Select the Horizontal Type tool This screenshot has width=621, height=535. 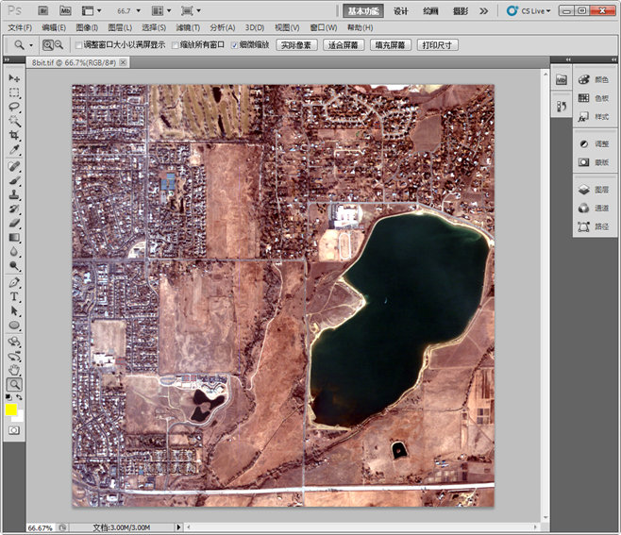tap(14, 295)
